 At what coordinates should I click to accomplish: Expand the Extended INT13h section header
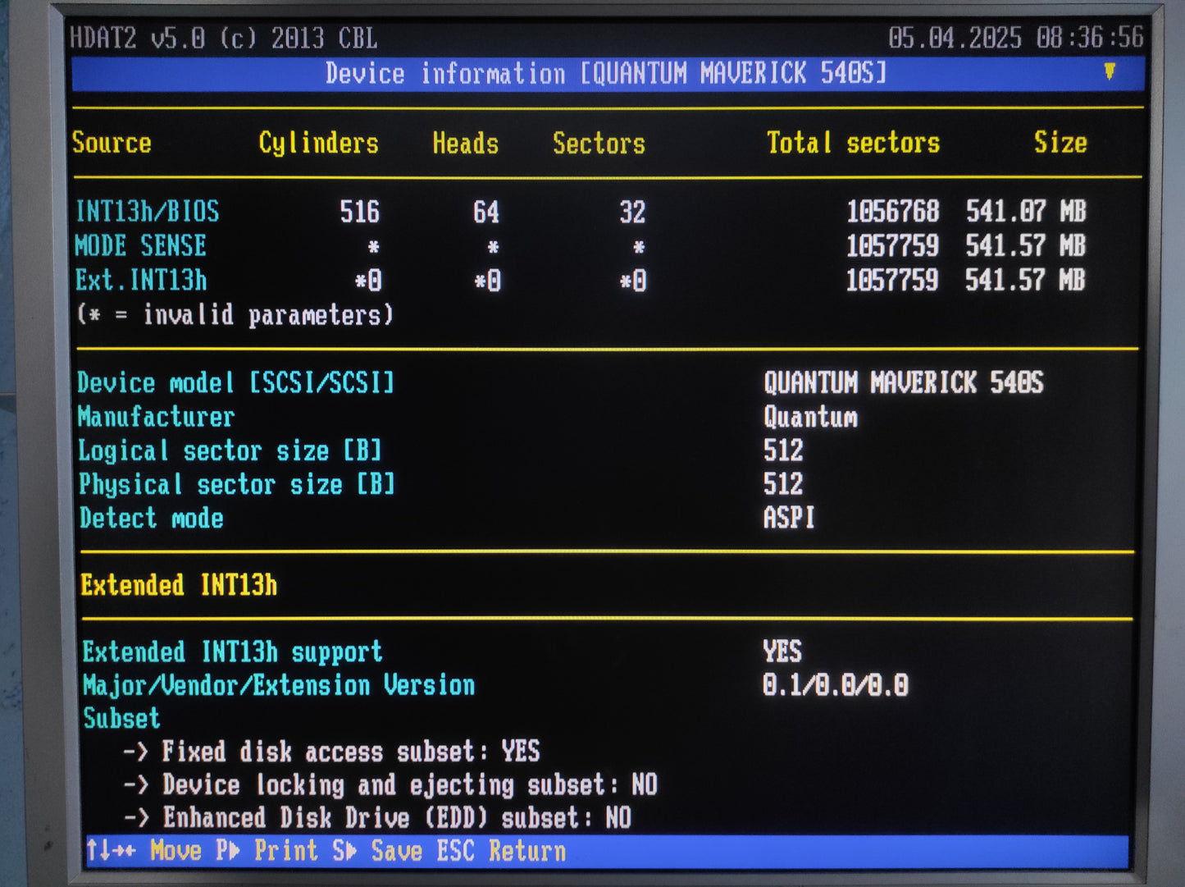click(179, 586)
